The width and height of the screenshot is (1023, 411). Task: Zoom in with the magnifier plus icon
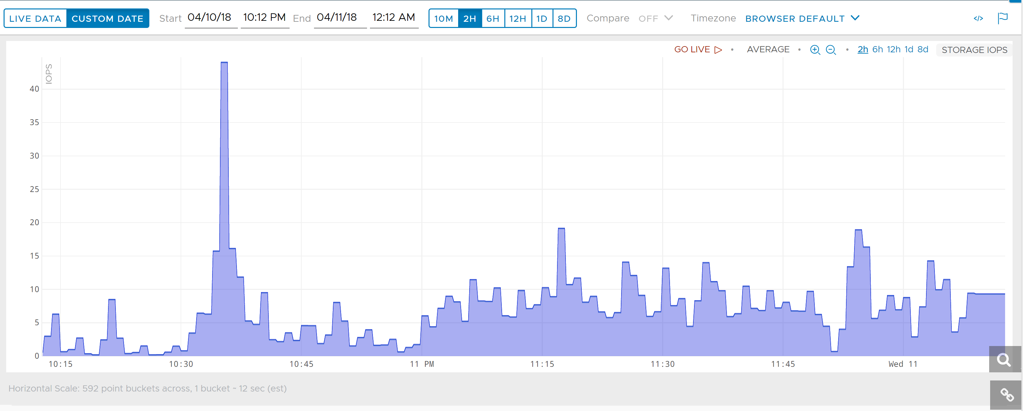[815, 50]
